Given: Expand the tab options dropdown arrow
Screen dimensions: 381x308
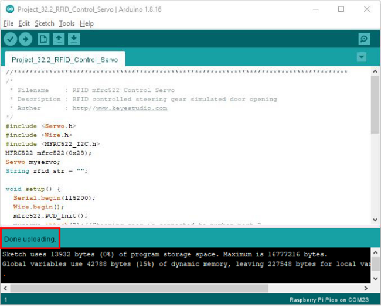Looking at the screenshot, I should point(362,57).
